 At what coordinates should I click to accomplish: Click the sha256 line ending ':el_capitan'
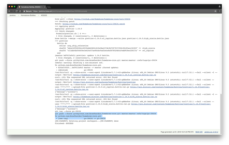click(x=106, y=51)
